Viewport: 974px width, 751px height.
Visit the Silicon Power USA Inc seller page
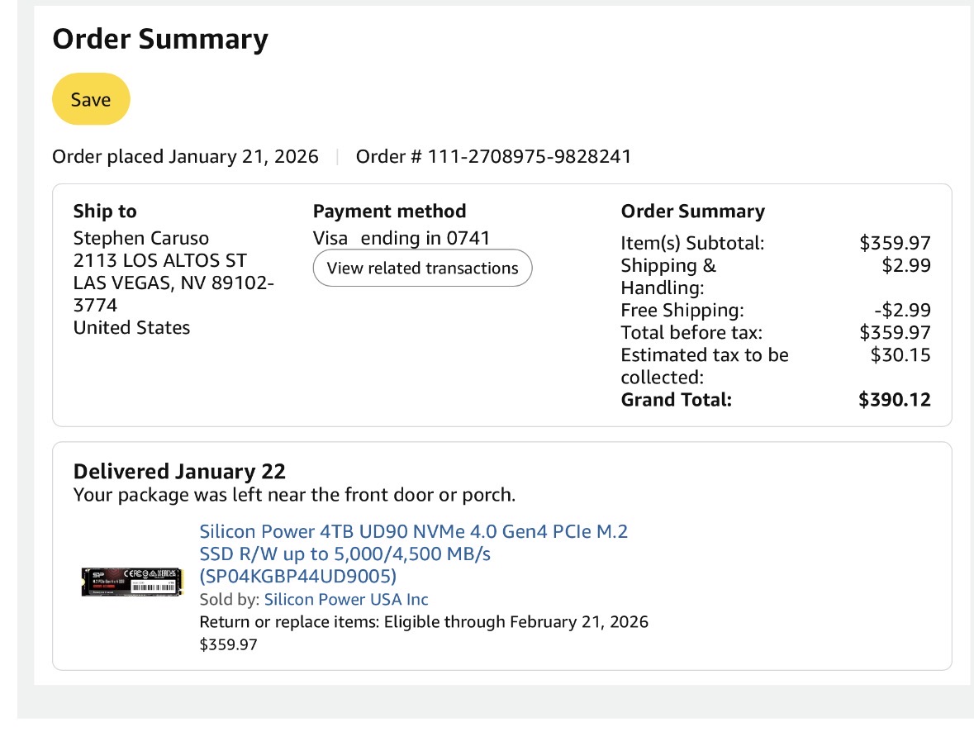346,600
